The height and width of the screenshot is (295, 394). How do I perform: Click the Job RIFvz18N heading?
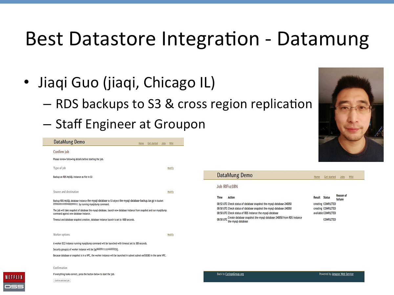227,187
